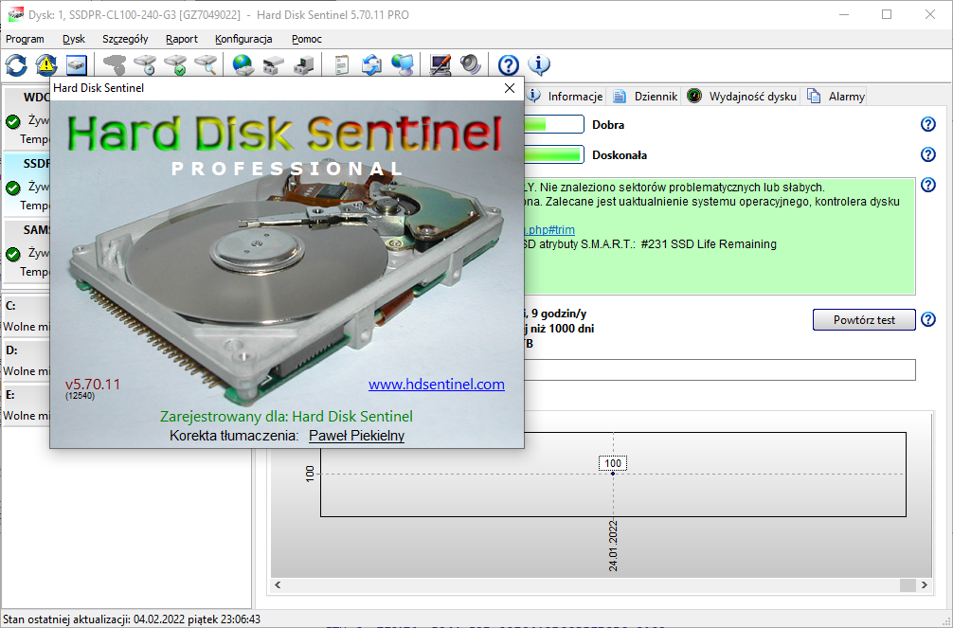Screen dimensions: 953x628
Task: Click the Paweł Piekielny translator link
Action: coord(357,436)
